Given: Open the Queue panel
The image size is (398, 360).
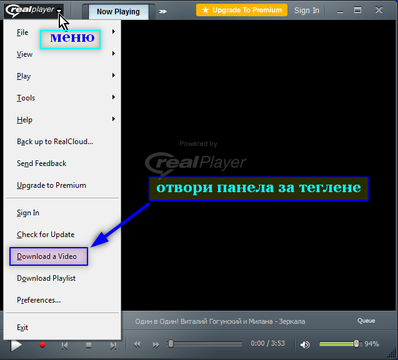Looking at the screenshot, I should pos(366,321).
